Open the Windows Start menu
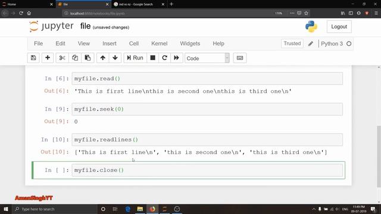 5,209
